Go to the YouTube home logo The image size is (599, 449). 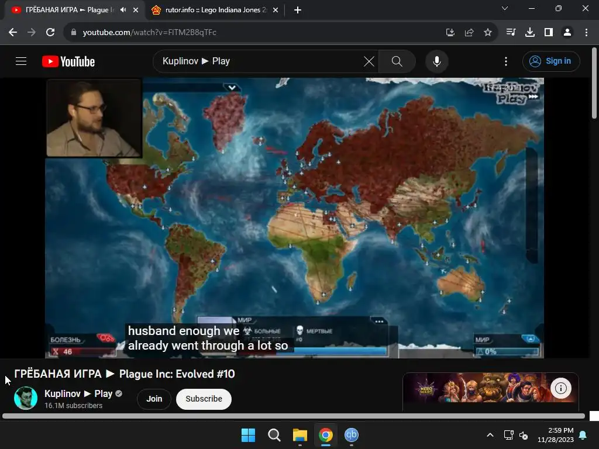[68, 61]
